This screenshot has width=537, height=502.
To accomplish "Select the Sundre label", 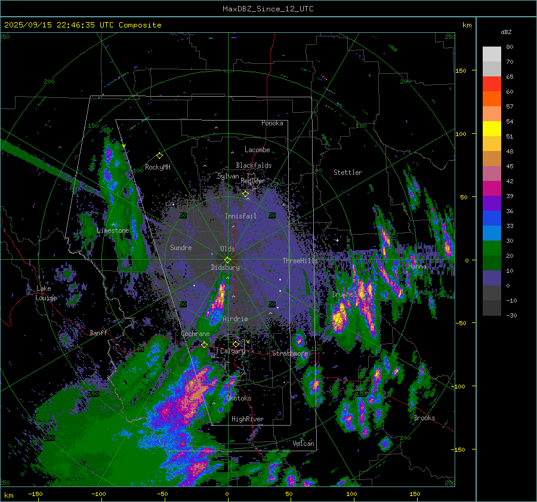I will (x=181, y=247).
